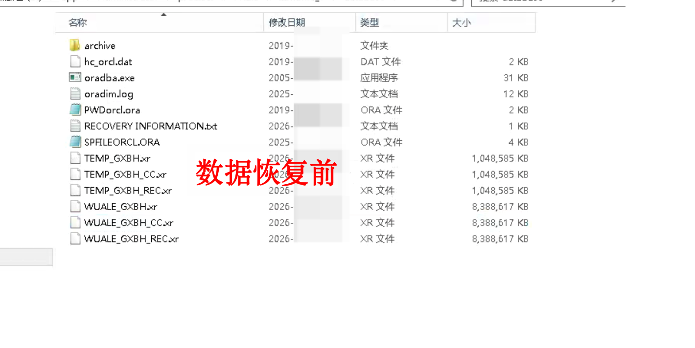
Task: Select the oradba.exe application icon
Action: [x=74, y=78]
